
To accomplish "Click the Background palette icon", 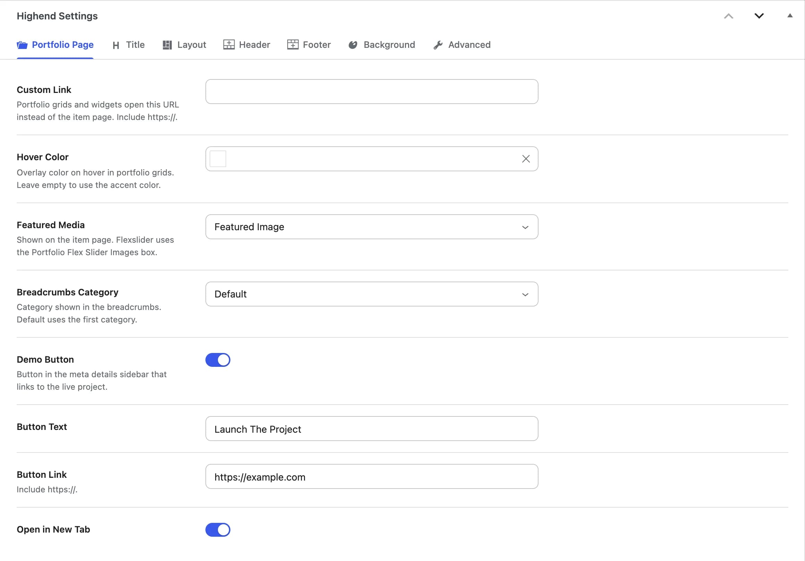I will pos(353,45).
